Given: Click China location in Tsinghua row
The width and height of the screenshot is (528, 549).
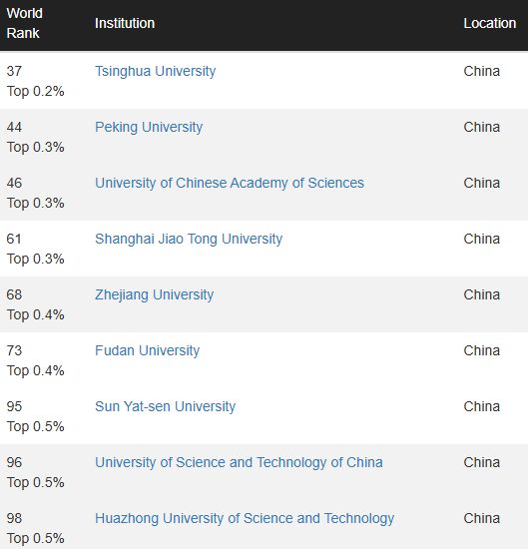Looking at the screenshot, I should click(x=481, y=71).
